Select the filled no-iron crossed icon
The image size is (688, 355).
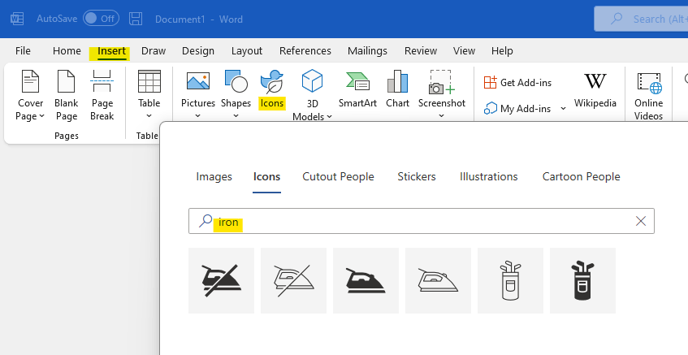[221, 281]
